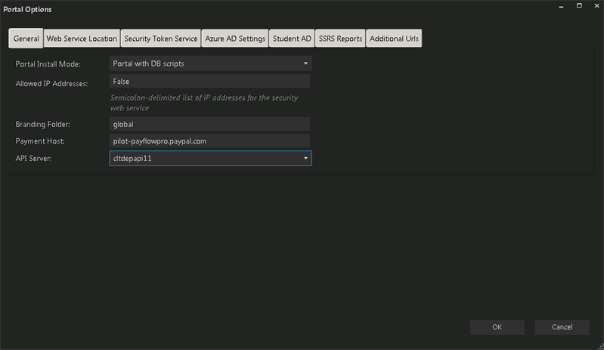Switch to the SSRS Reports tab
The height and width of the screenshot is (350, 604).
(x=341, y=39)
